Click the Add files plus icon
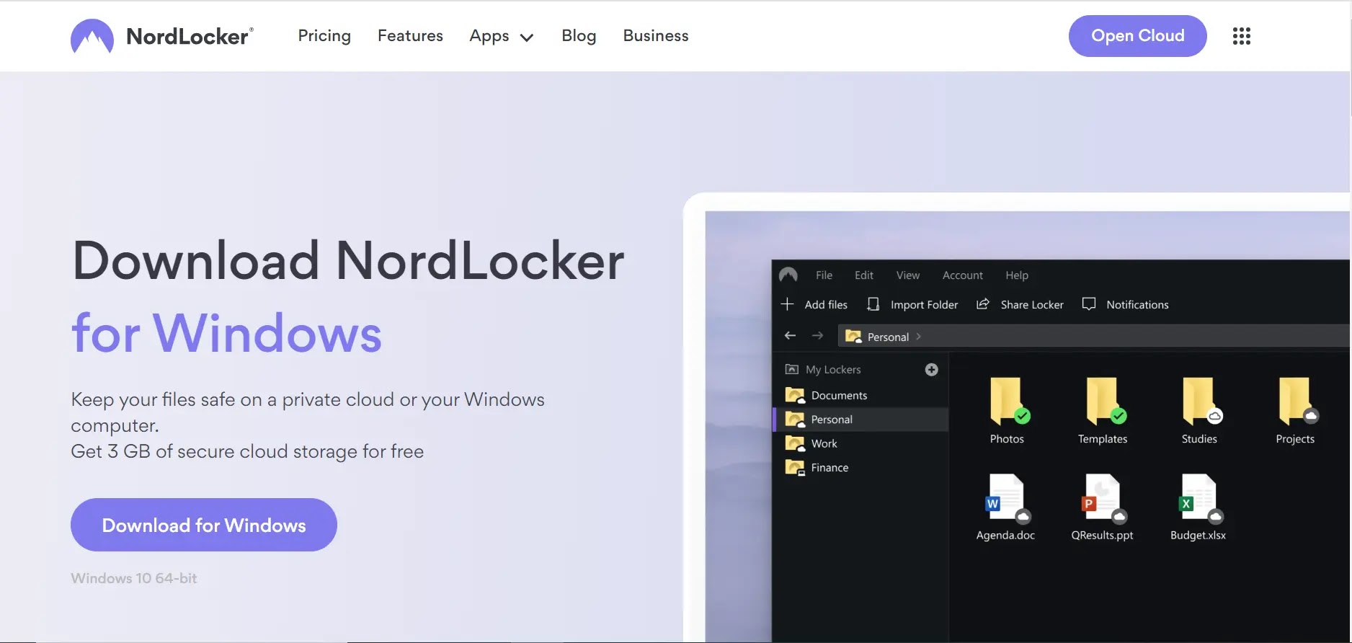1352x643 pixels. pyautogui.click(x=787, y=304)
